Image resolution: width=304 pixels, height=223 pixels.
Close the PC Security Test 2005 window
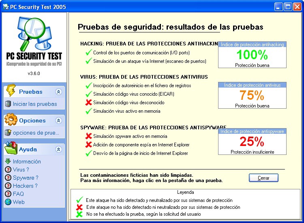[x=297, y=7]
